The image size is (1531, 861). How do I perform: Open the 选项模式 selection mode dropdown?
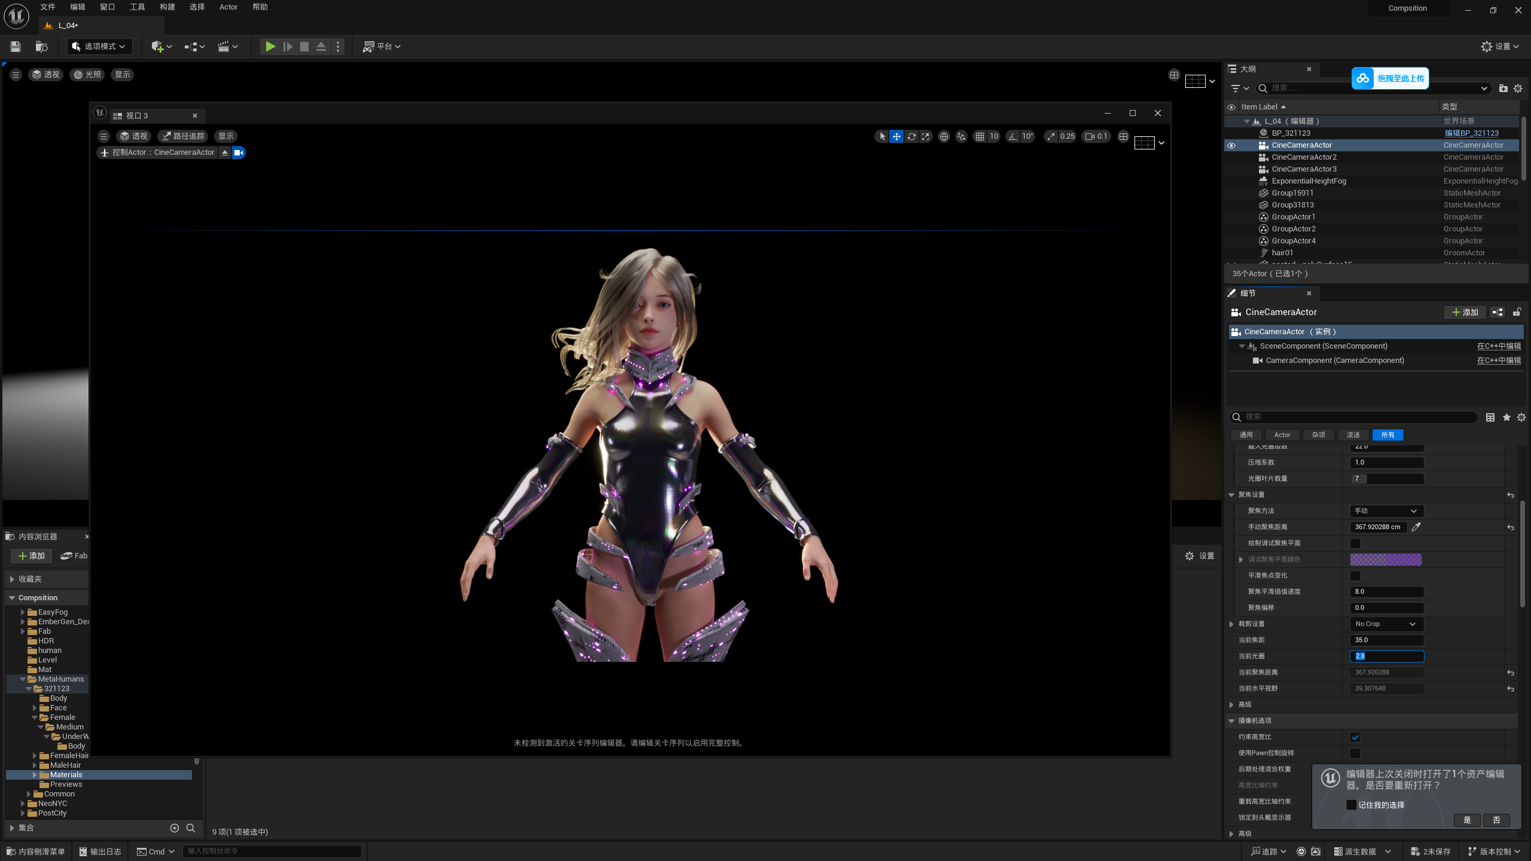tap(100, 46)
